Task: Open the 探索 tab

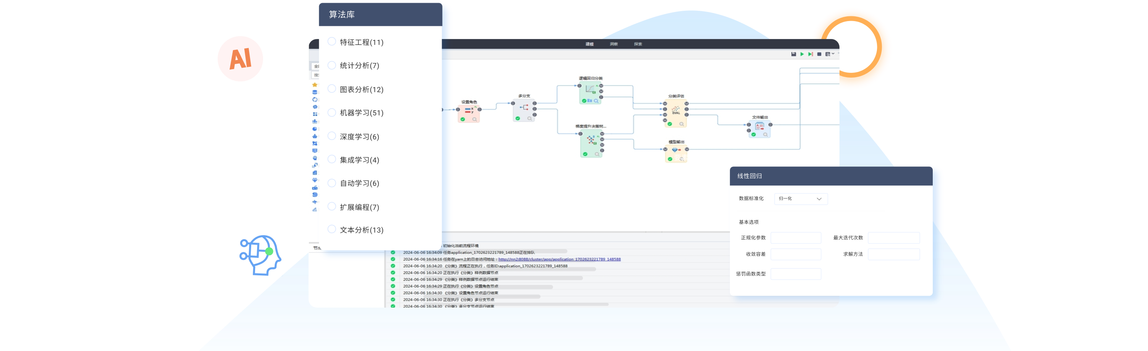Action: pos(638,44)
